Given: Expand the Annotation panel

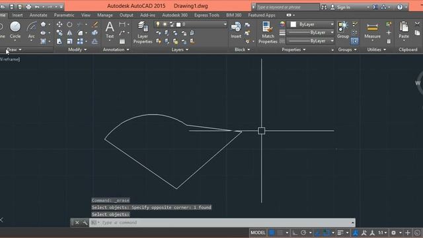Looking at the screenshot, I should pos(116,50).
